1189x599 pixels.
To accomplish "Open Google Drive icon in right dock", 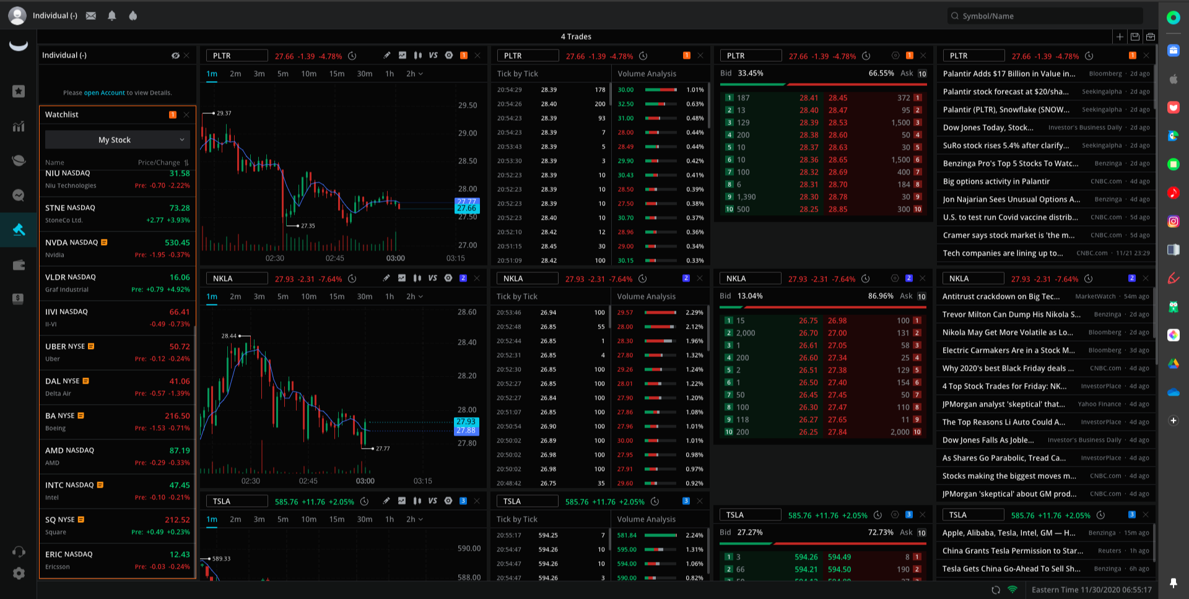I will click(x=1174, y=364).
